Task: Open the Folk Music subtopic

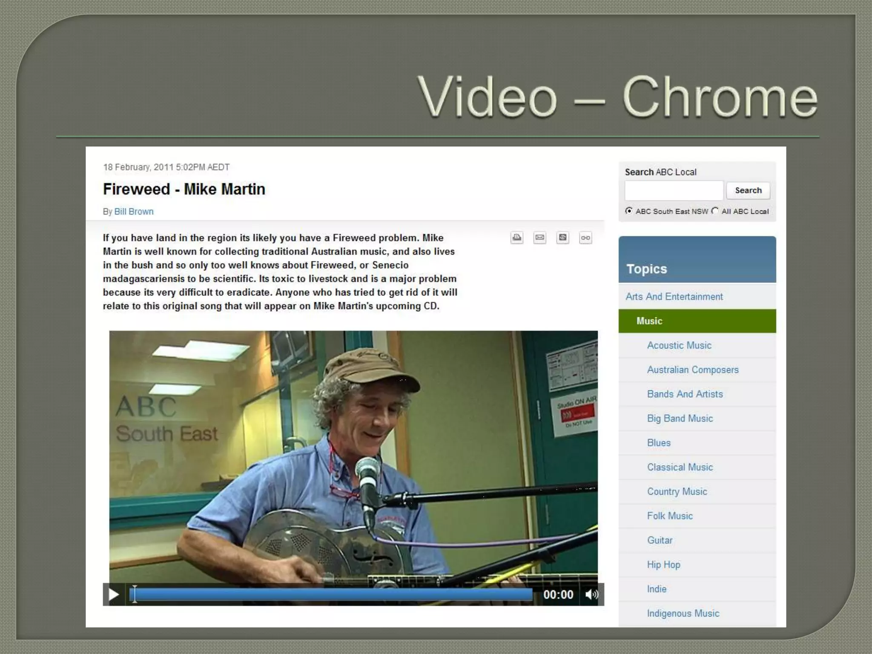Action: [670, 516]
